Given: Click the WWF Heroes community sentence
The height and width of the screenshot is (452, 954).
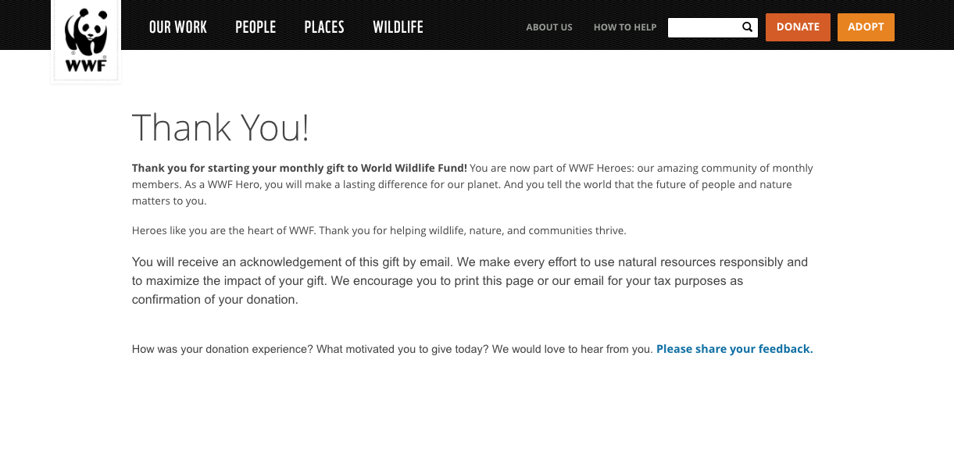Looking at the screenshot, I should tap(473, 176).
